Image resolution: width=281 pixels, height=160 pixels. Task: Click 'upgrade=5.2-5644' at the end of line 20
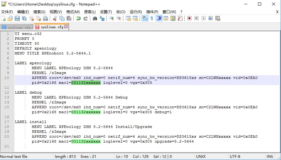tap(174, 141)
